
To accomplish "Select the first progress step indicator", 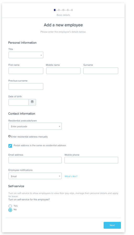I will click(x=55, y=10).
